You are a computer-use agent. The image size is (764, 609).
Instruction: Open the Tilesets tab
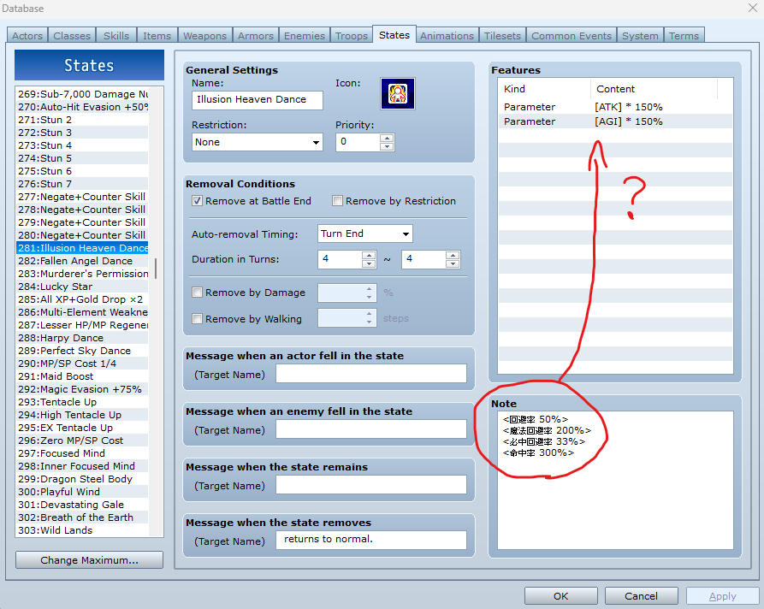tap(502, 36)
